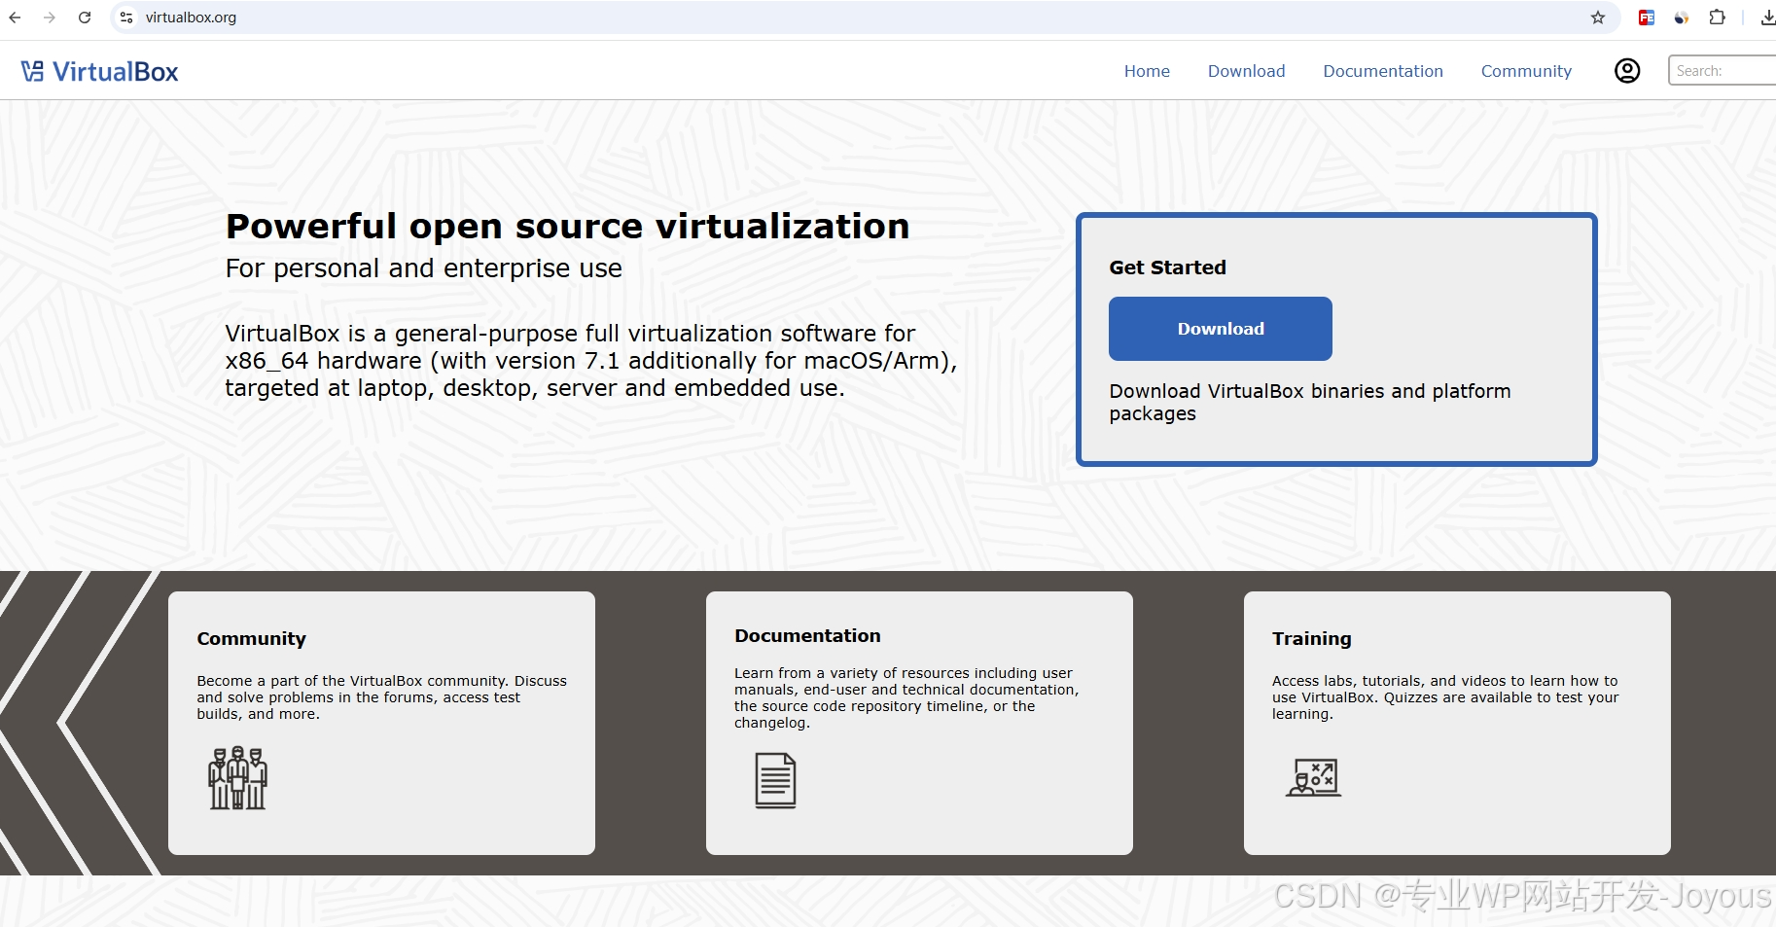The image size is (1776, 927).
Task: Click the VirtualBox general-purpose description paragraph
Action: [591, 361]
